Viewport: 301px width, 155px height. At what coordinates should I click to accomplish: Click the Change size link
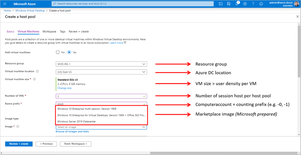click(x=64, y=88)
